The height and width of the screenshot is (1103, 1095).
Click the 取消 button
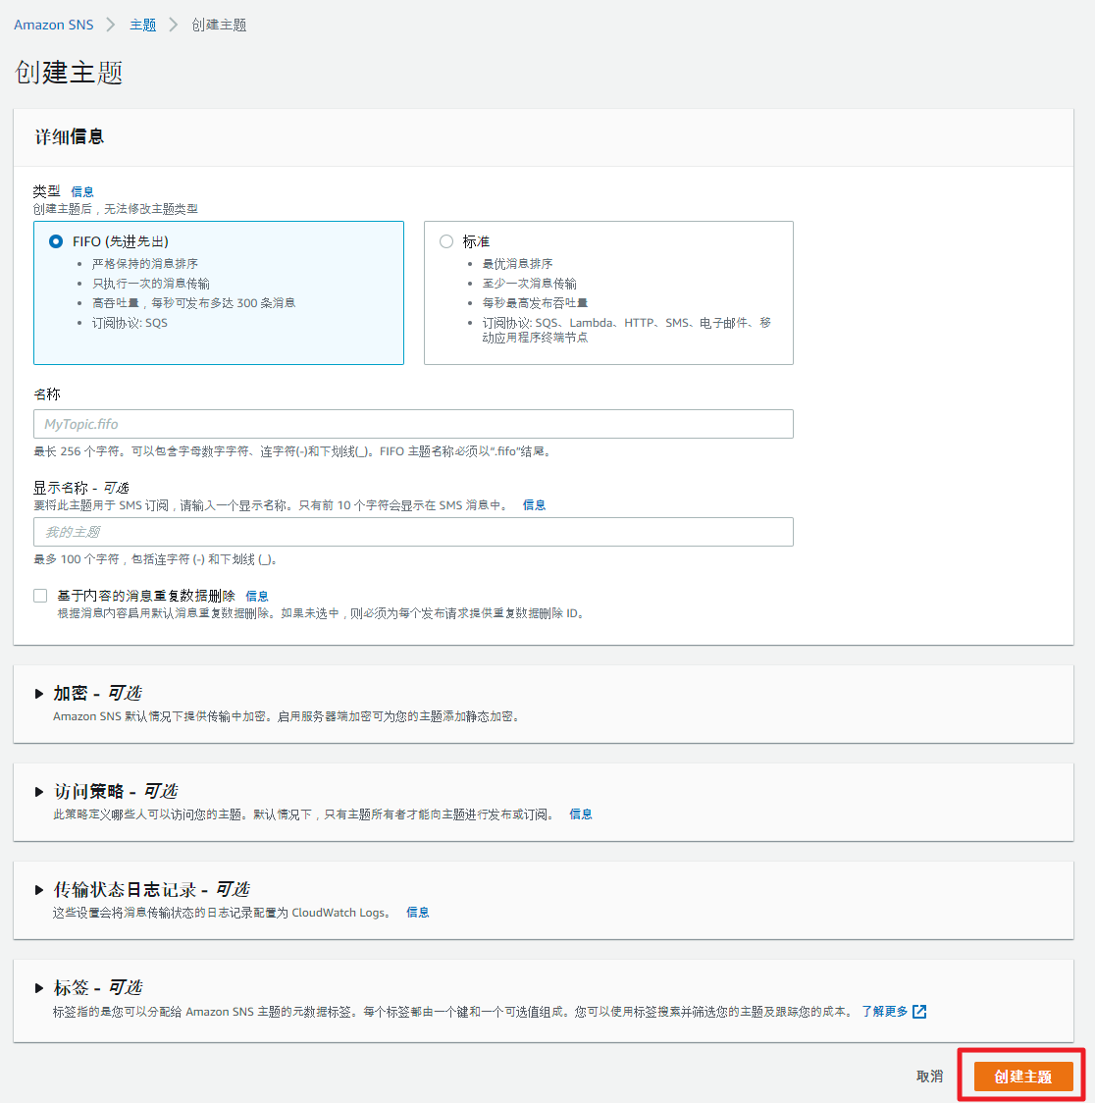(x=929, y=1077)
